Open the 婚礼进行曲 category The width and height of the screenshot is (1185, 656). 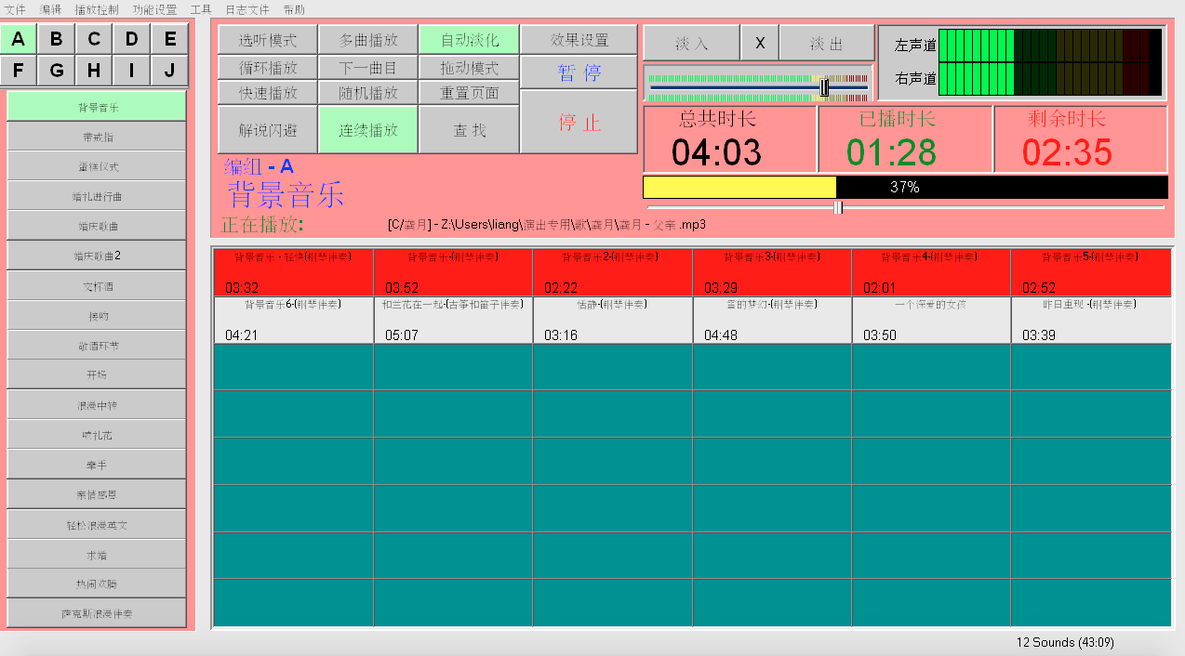click(97, 196)
